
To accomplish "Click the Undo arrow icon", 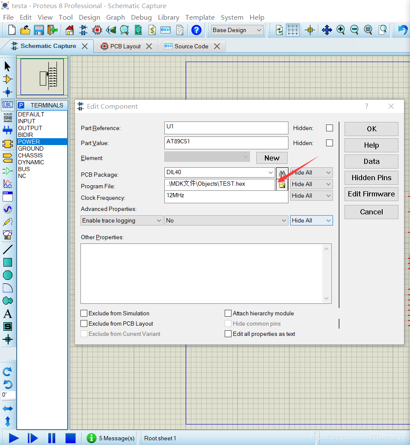I will pos(403,30).
